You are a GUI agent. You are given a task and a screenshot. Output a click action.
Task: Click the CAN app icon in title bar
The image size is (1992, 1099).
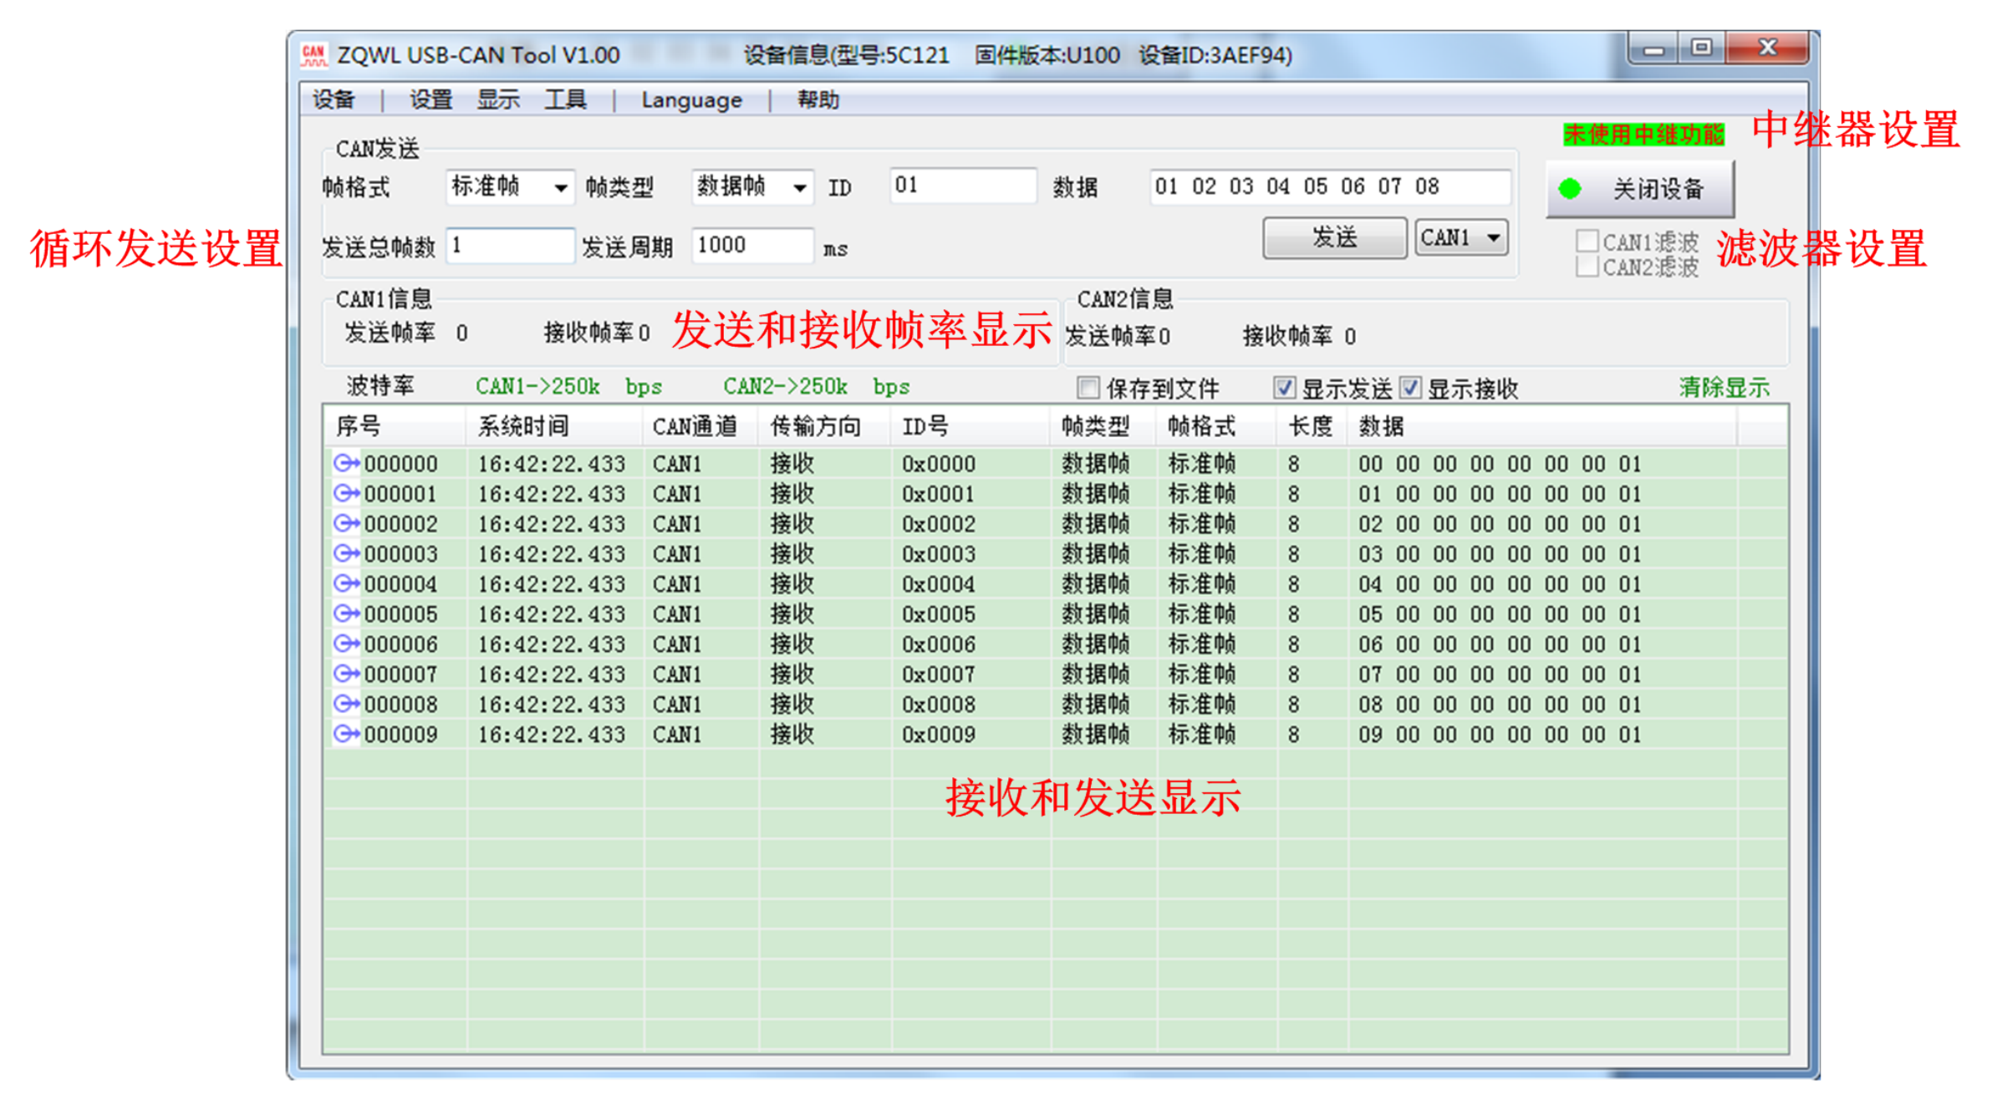click(313, 55)
